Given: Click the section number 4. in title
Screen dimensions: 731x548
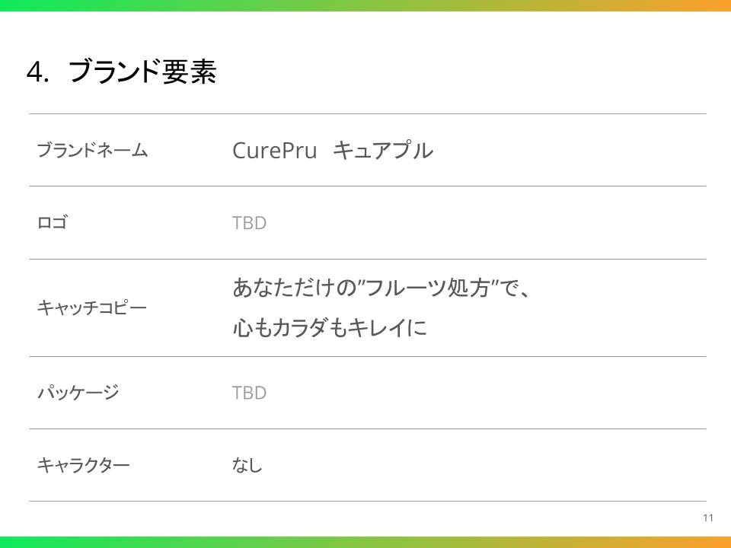Looking at the screenshot, I should point(37,72).
